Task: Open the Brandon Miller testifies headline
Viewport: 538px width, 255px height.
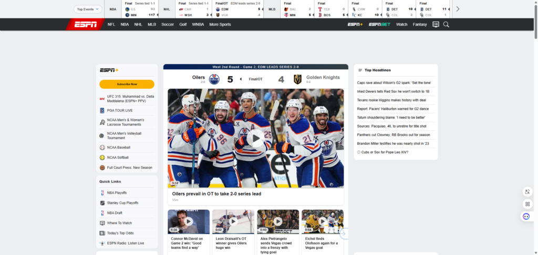Action: 393,144
